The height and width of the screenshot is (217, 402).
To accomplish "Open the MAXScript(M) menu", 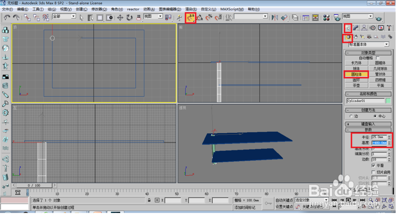I will pyautogui.click(x=232, y=9).
